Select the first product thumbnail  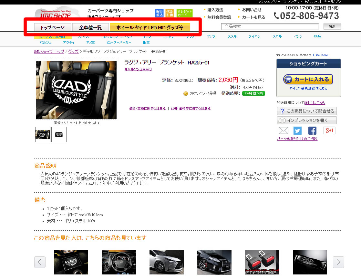click(43, 134)
